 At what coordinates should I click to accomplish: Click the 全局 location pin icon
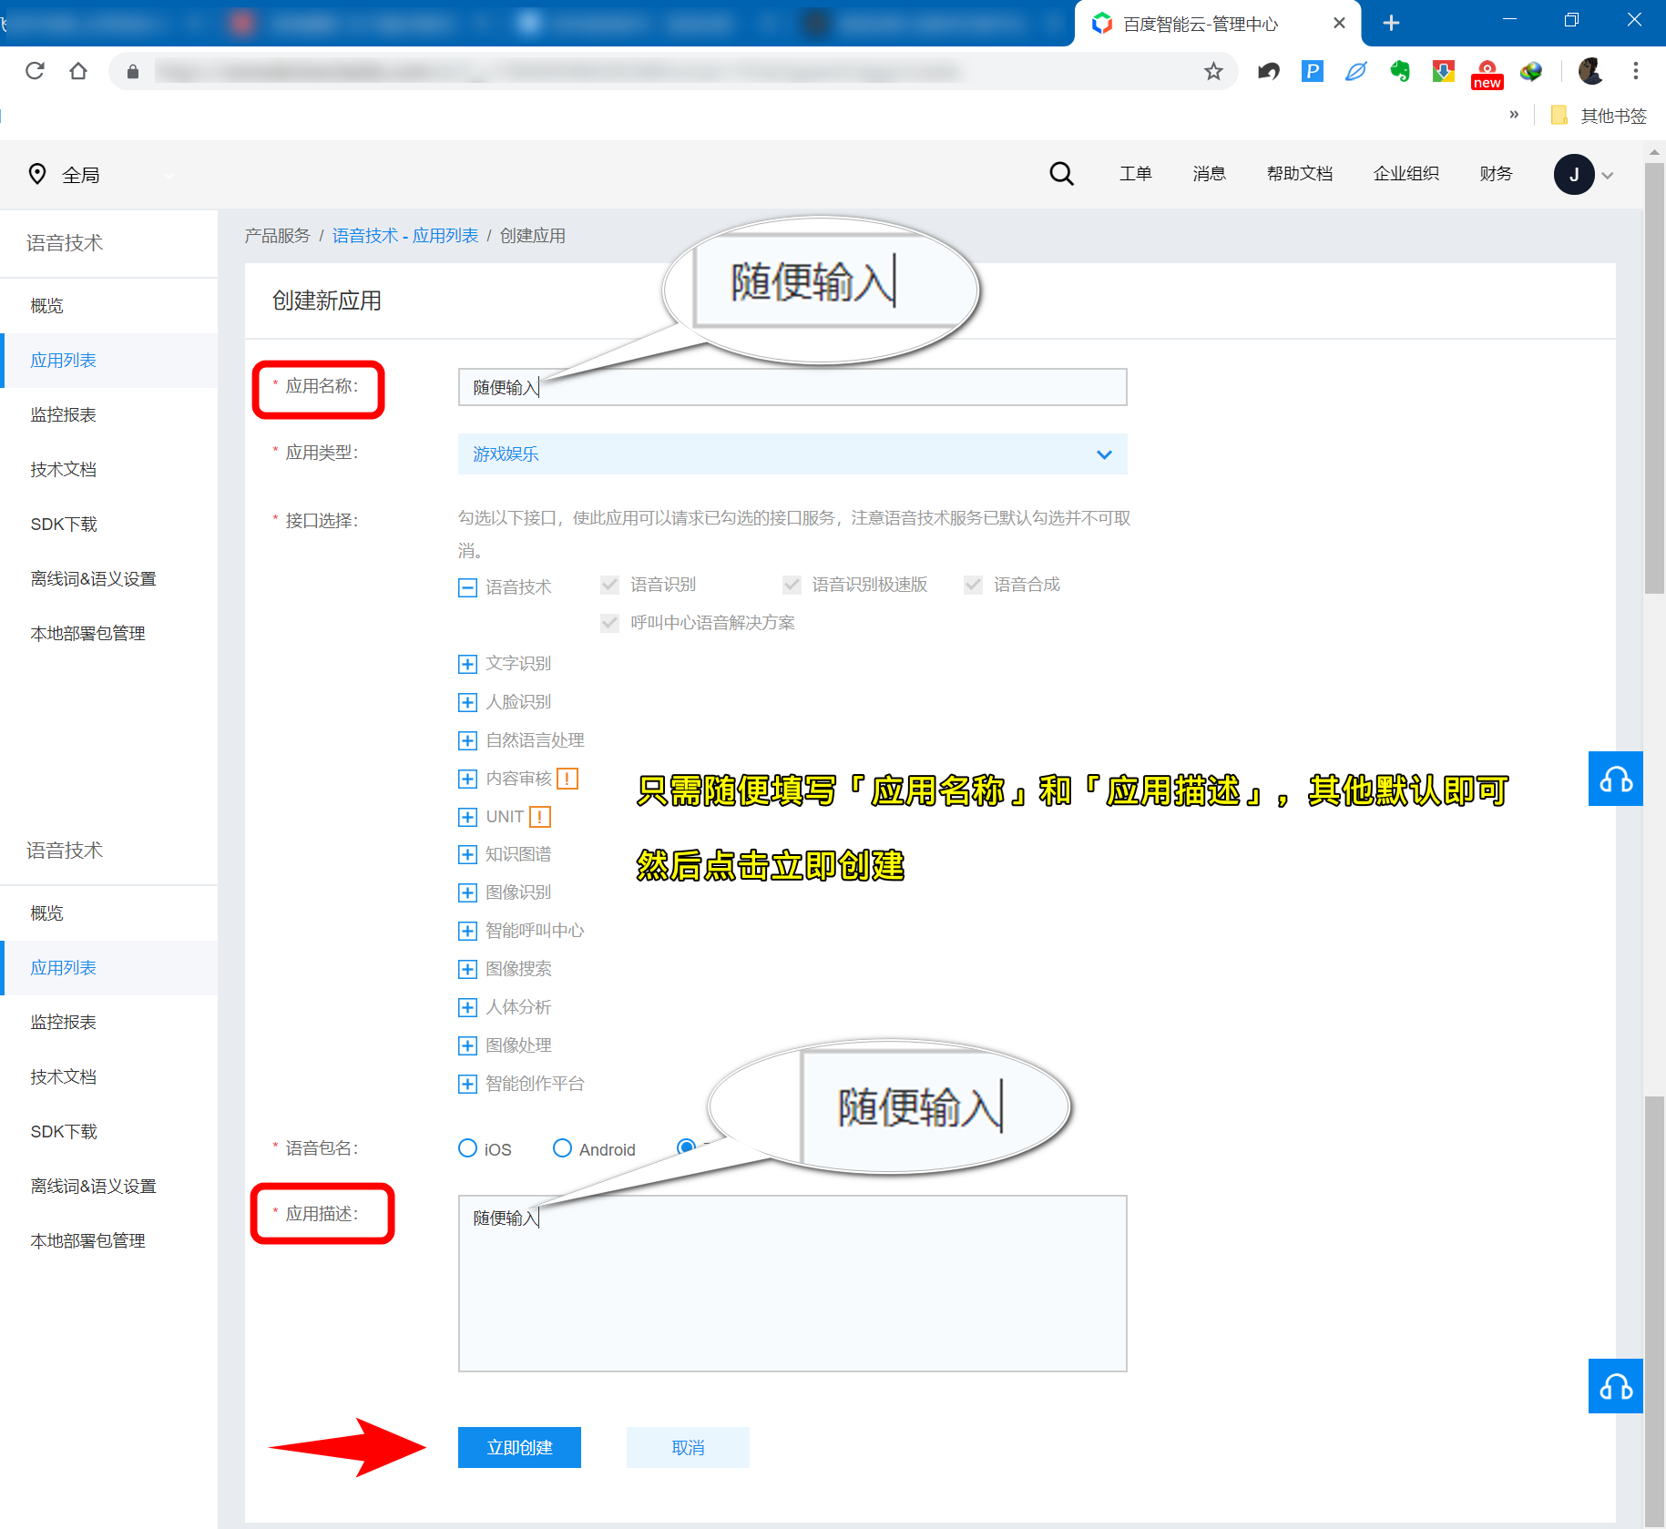coord(37,174)
